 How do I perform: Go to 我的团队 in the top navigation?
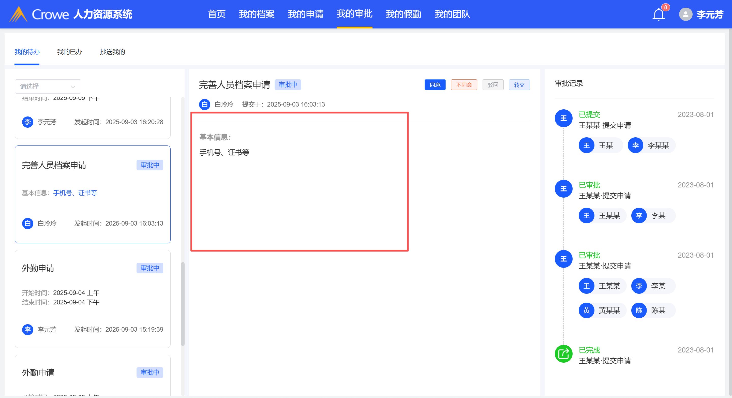[x=452, y=14]
